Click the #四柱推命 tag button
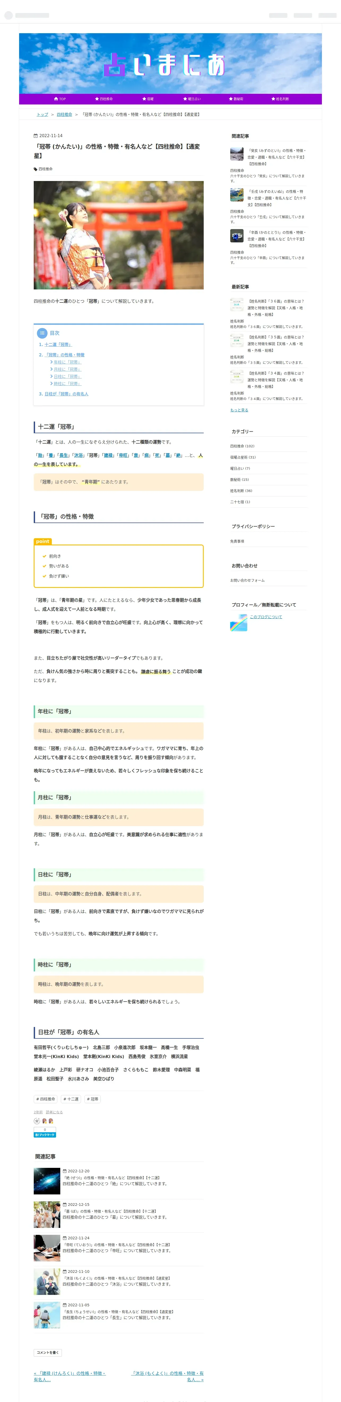 coord(45,1099)
